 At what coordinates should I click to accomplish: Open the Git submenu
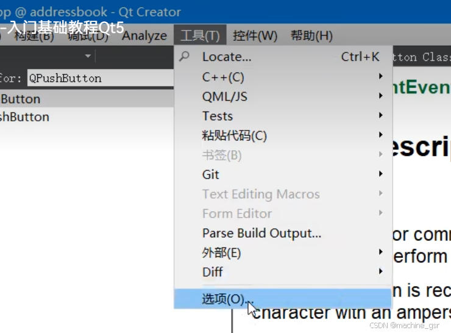tap(283, 174)
